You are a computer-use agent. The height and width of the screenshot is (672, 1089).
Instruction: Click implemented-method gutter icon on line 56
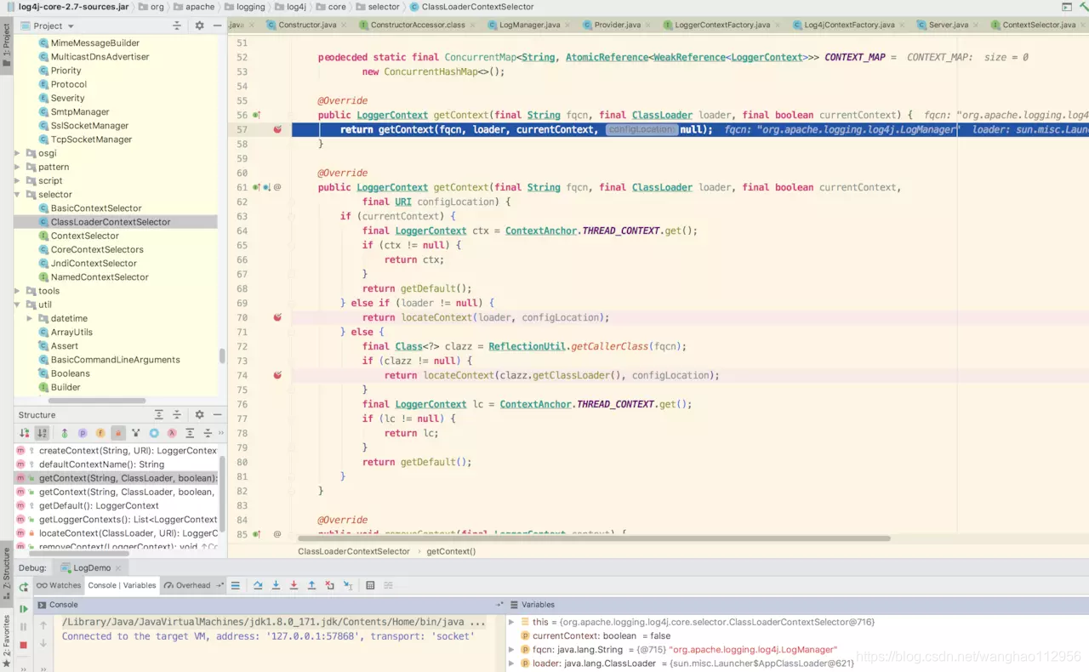pos(257,115)
